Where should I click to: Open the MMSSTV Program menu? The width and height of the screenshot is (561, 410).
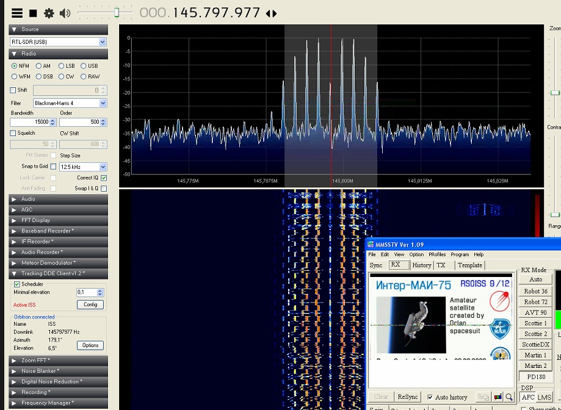coord(460,254)
